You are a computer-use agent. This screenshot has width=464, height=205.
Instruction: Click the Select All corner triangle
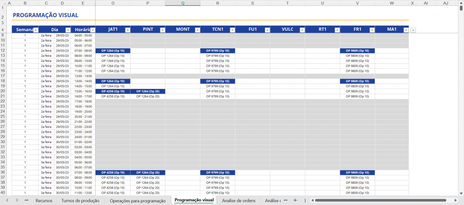(3, 3)
